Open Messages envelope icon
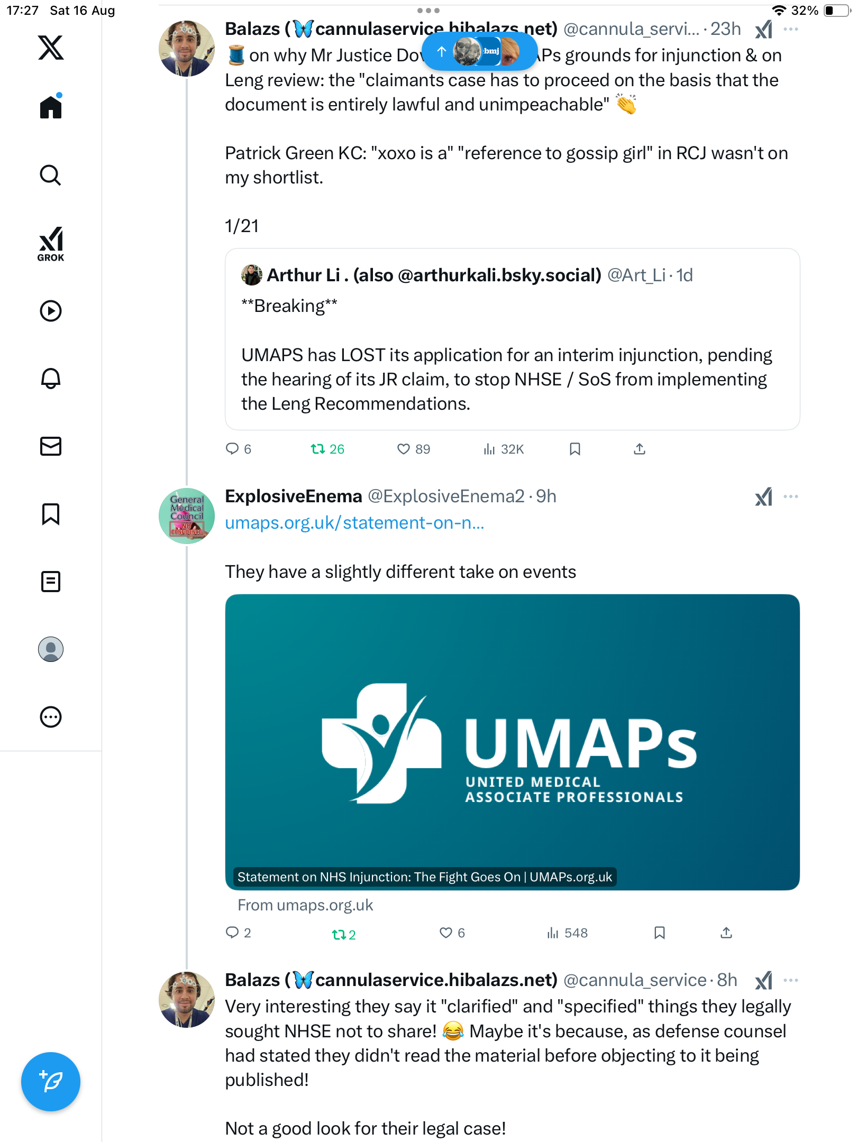 point(51,446)
